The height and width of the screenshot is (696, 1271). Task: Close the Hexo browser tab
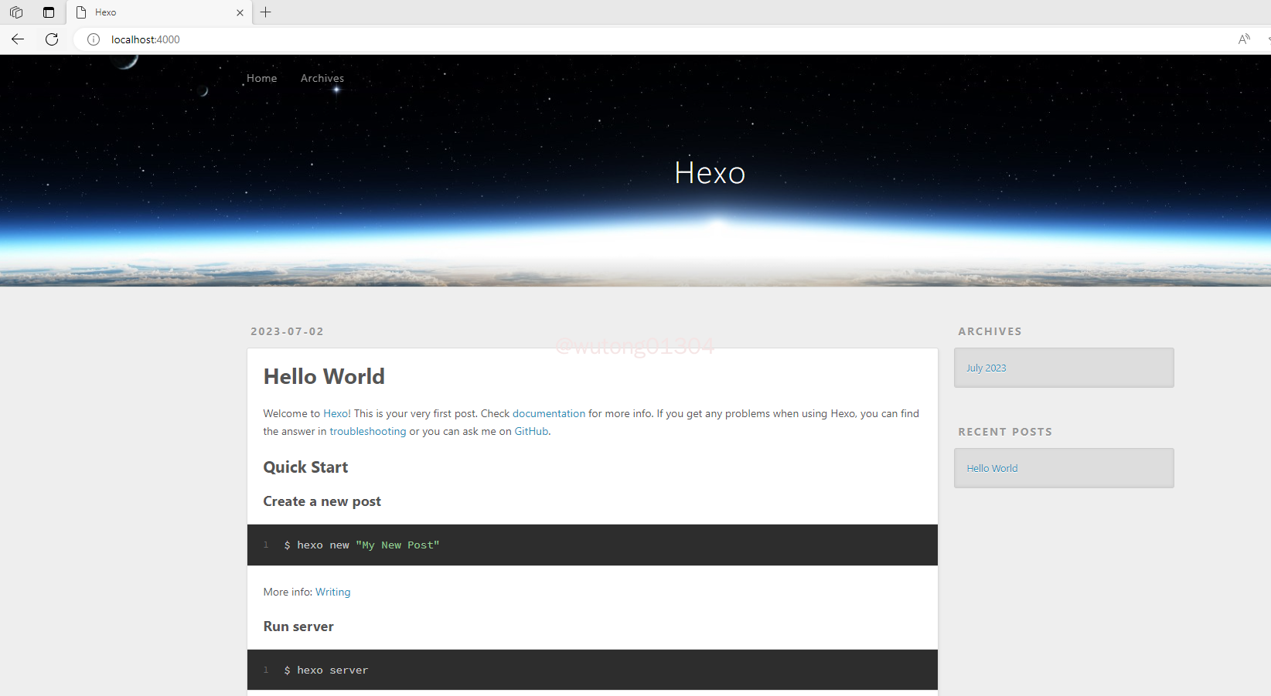tap(240, 12)
